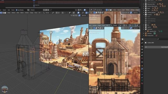Open Object properties tab icon
This screenshot has height=94, width=168.
point(142,66)
